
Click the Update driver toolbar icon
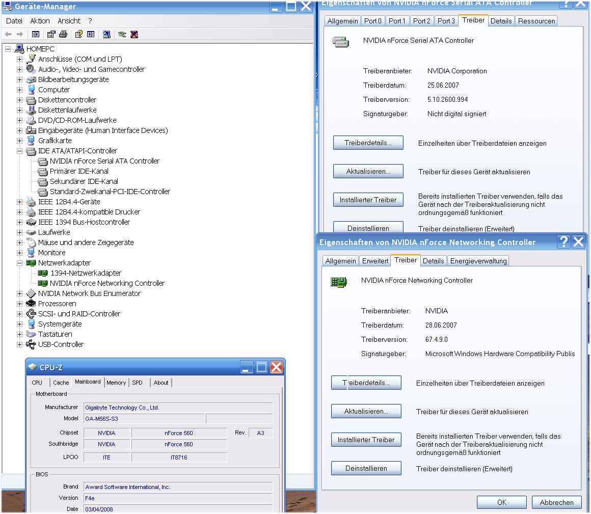tap(122, 34)
